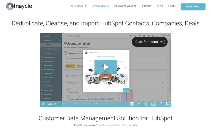Click Next in the welcome popup
This screenshot has width=214, height=130.
(x=126, y=90)
